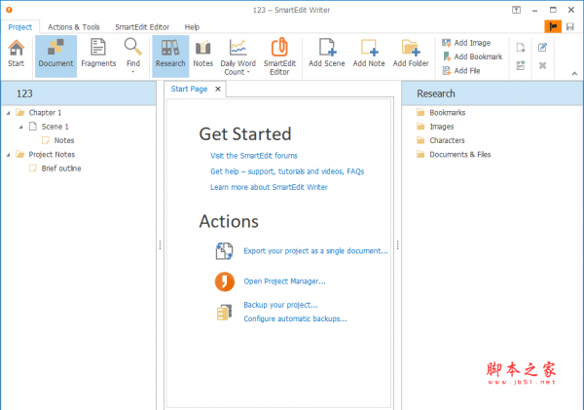Visit the SmartEdit forums link

(254, 155)
